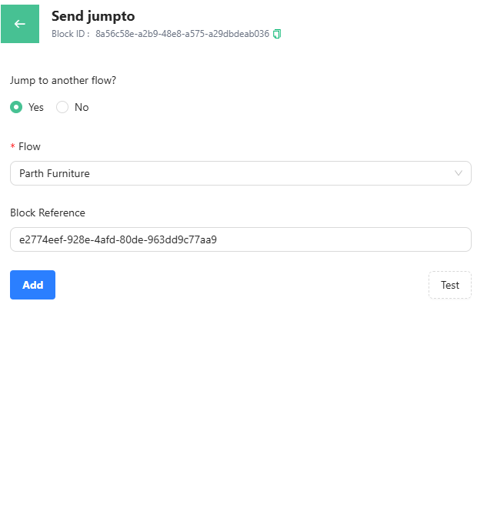Click the Parth Furniture selected value
This screenshot has height=522, width=487.
point(55,173)
